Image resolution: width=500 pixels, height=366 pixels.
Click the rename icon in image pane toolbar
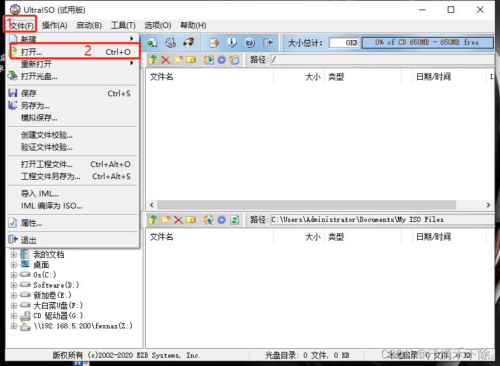click(x=190, y=60)
